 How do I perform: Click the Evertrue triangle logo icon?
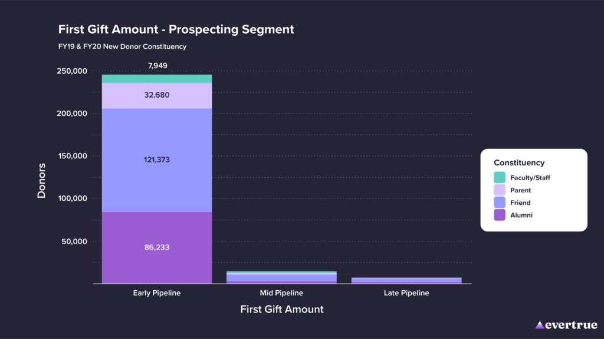tap(540, 325)
